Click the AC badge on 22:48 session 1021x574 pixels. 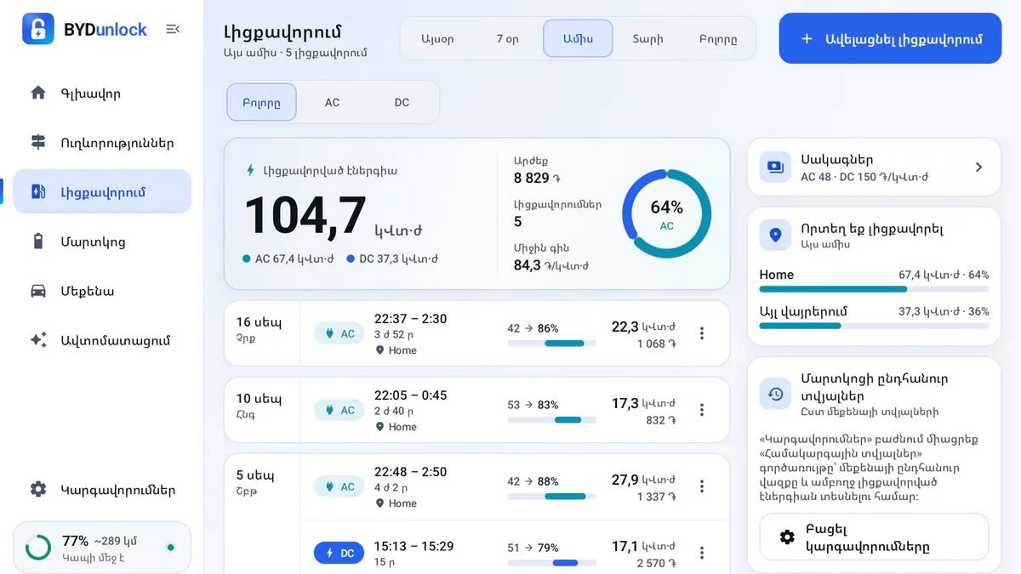click(339, 486)
